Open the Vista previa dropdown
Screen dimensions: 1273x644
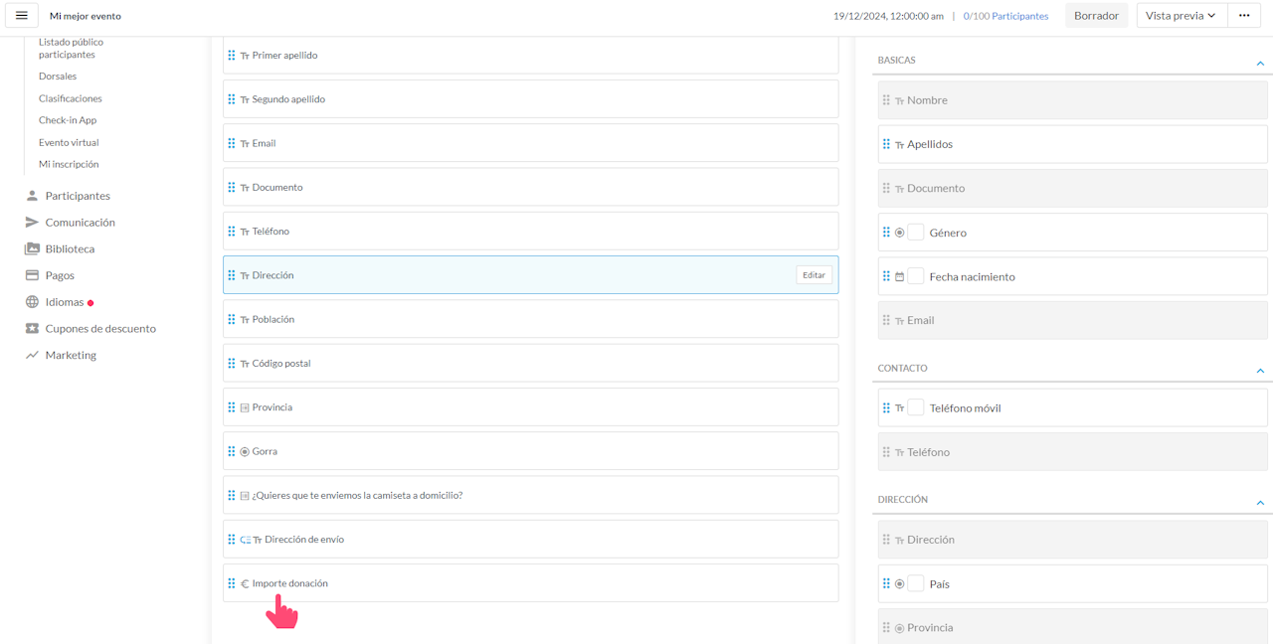click(x=1181, y=16)
